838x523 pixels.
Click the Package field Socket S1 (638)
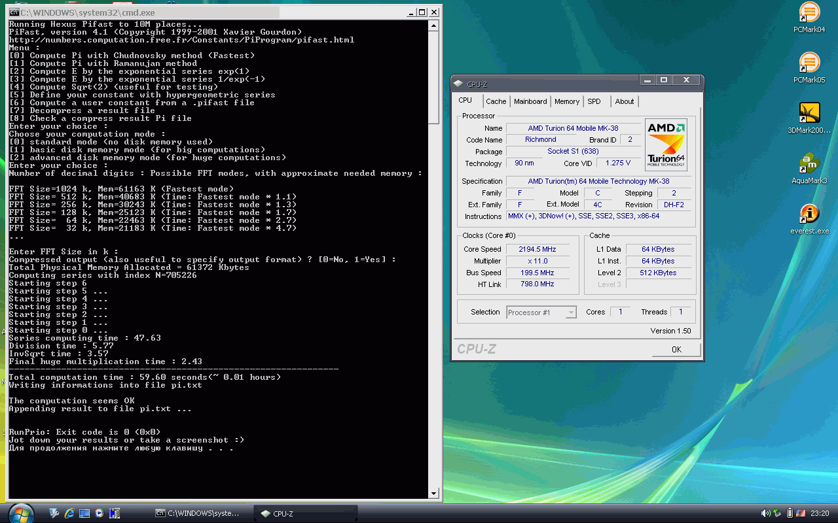[x=574, y=152]
